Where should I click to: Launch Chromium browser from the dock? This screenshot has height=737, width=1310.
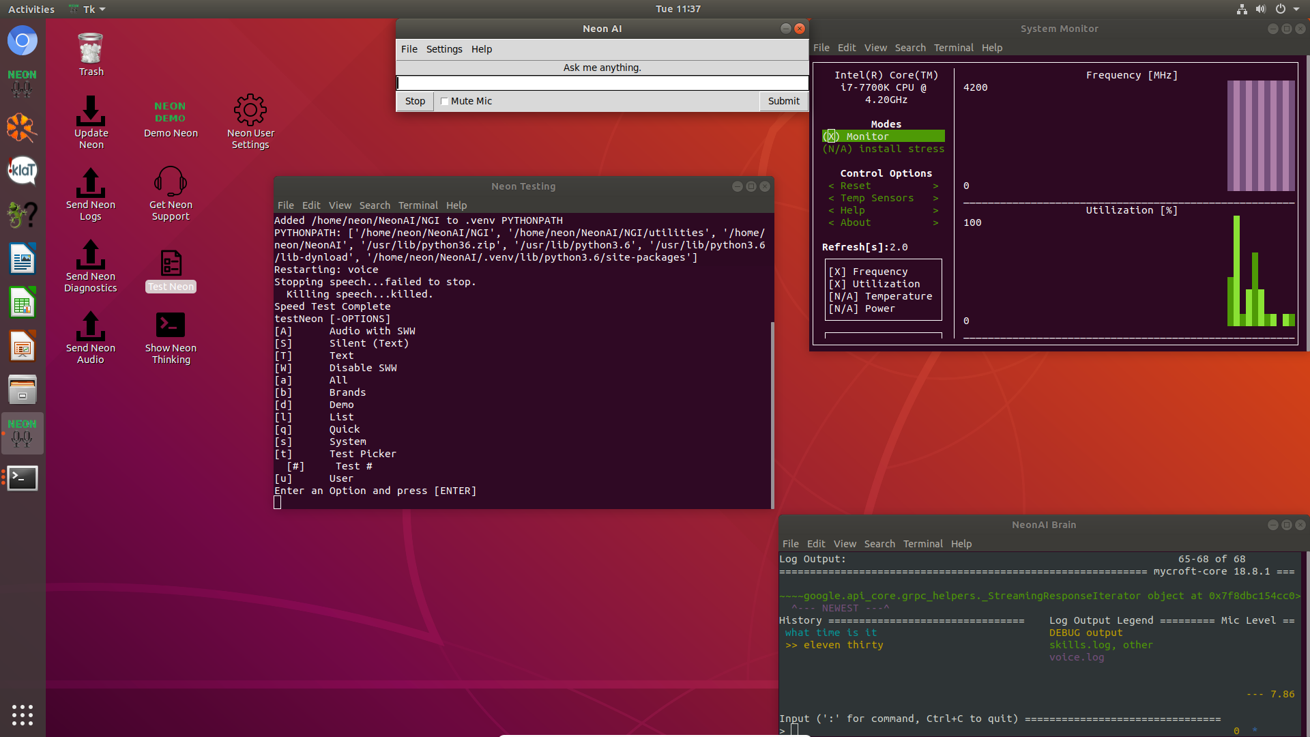23,40
